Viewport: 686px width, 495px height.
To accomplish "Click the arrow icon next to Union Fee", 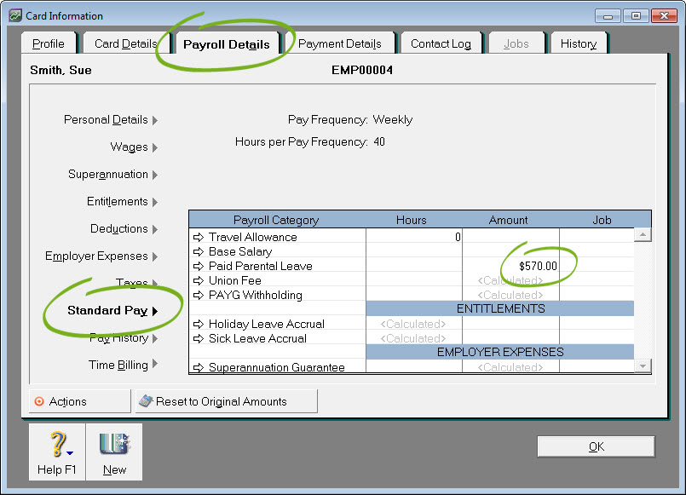I will (x=199, y=281).
